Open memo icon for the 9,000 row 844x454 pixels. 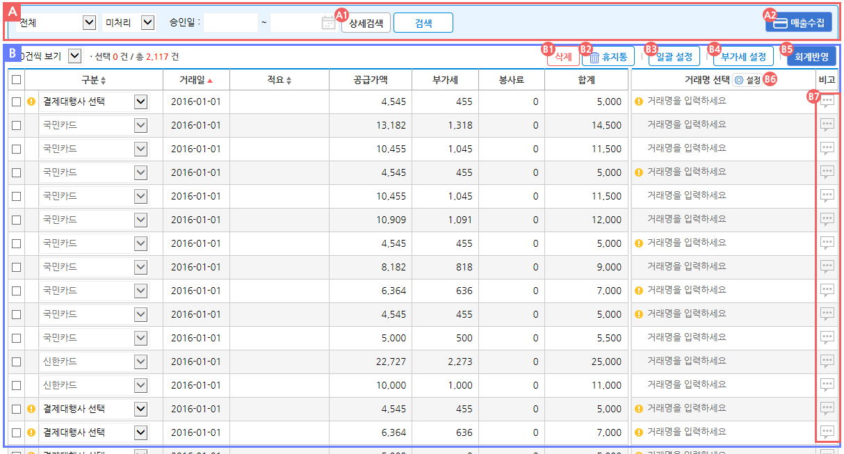pyautogui.click(x=827, y=267)
